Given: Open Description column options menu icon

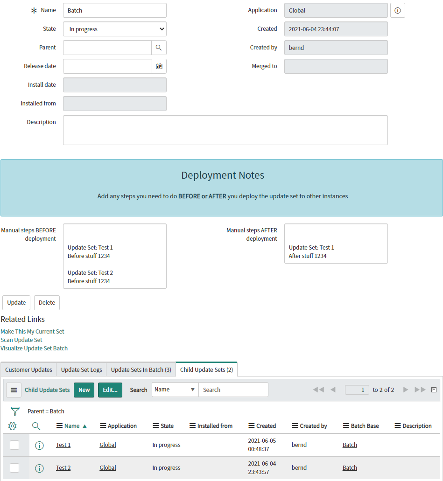Looking at the screenshot, I should 398,426.
